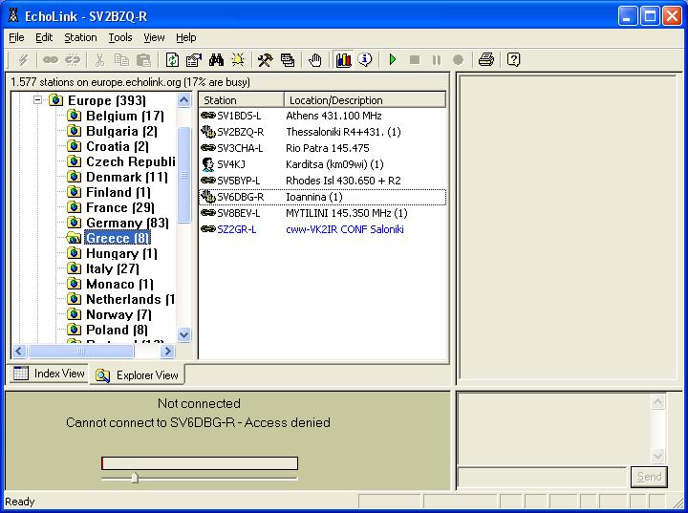Click the Paste clipboard icon

(144, 59)
